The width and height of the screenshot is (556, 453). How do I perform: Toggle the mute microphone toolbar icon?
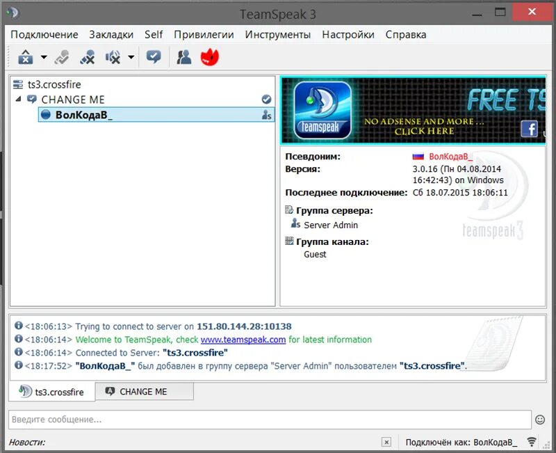[x=88, y=57]
